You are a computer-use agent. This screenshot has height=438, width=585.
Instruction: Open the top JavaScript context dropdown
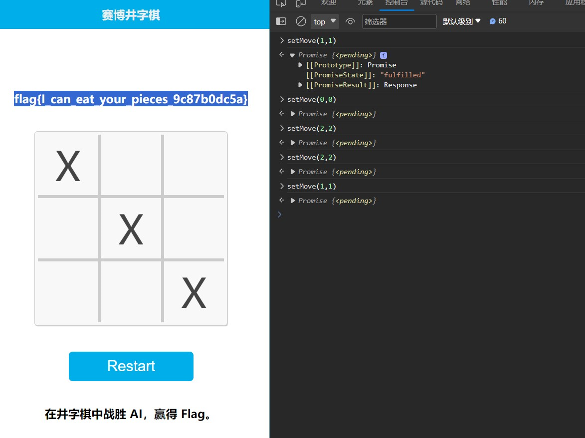[325, 21]
